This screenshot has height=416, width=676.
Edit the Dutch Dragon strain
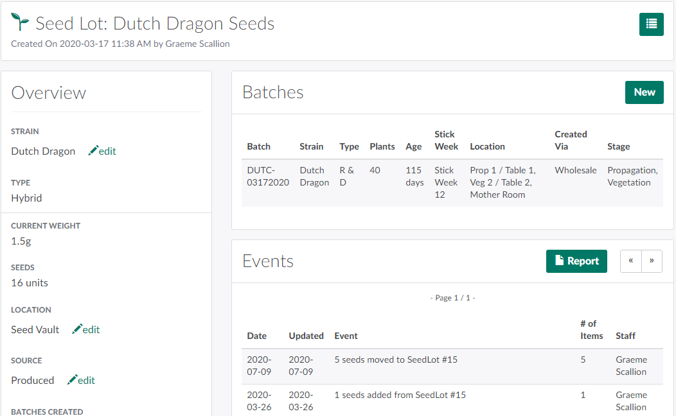[x=102, y=151]
